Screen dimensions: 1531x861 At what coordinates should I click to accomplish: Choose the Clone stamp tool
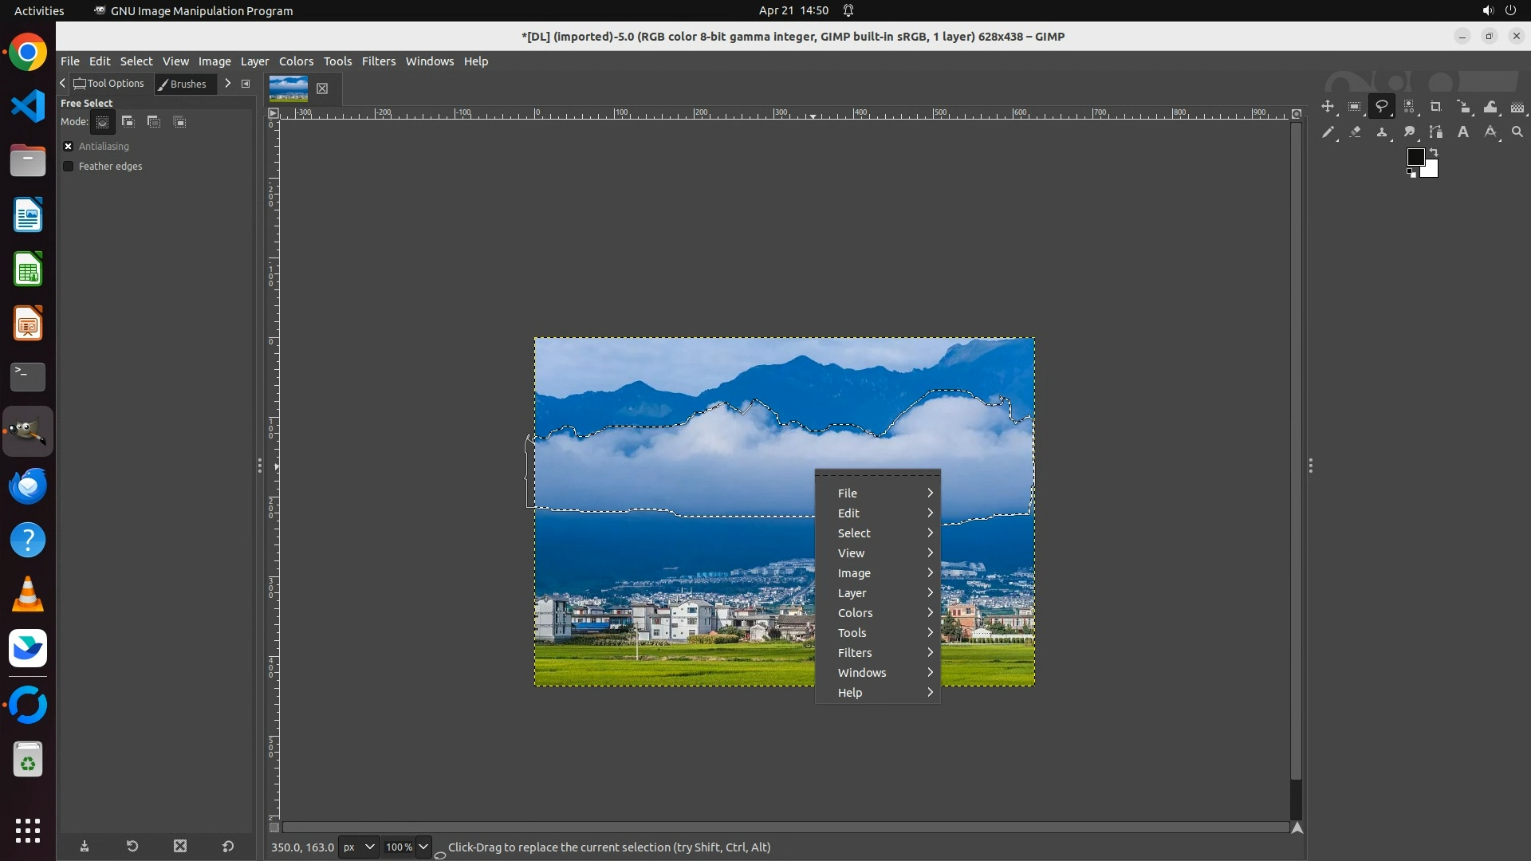coord(1382,132)
